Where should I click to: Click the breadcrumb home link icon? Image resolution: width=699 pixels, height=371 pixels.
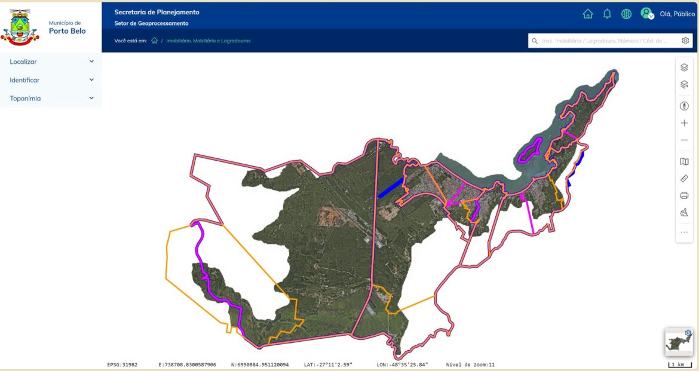pos(154,41)
